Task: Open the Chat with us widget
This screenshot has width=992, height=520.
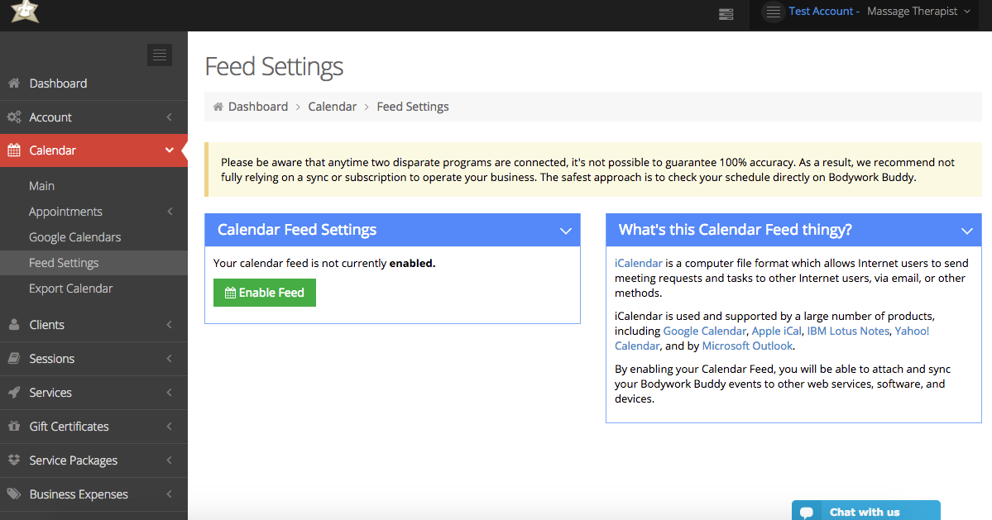Action: 865,512
